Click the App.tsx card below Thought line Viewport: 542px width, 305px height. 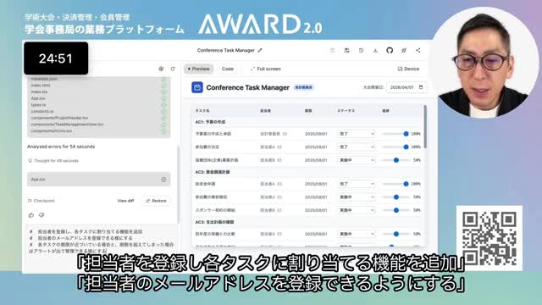click(98, 180)
